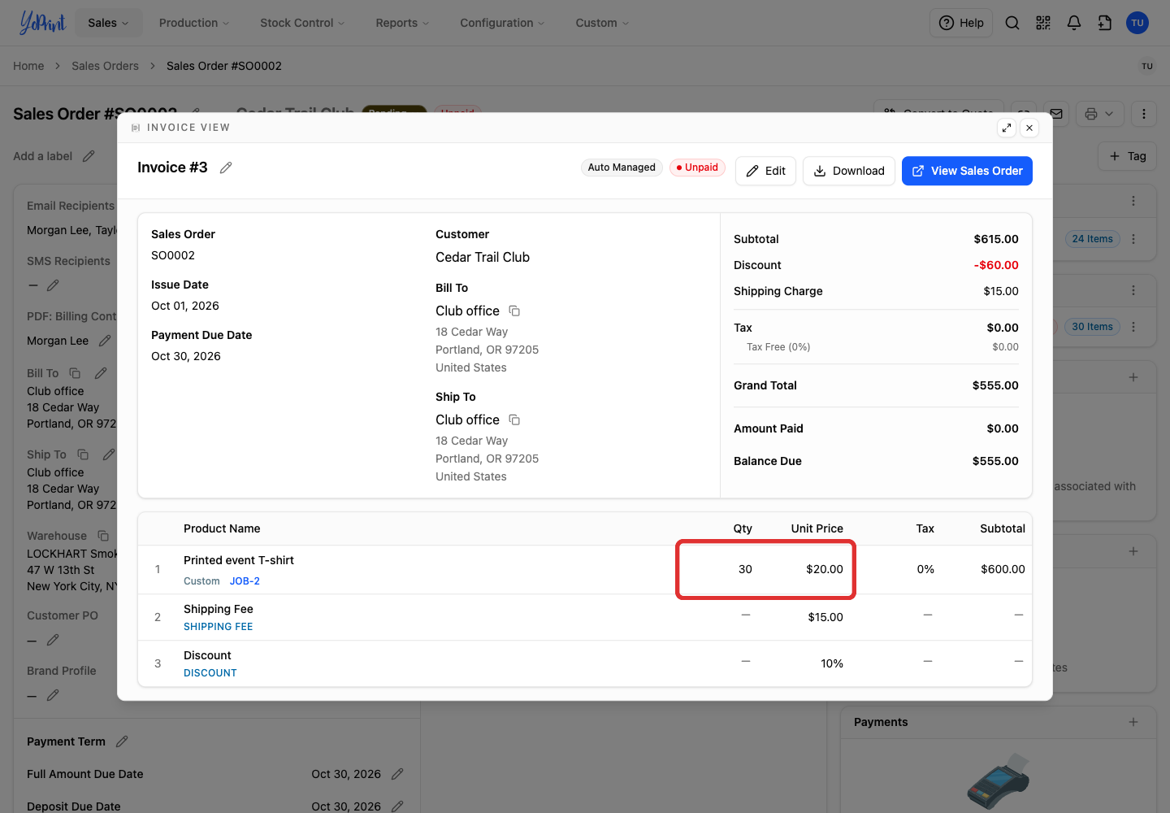Edit PDF billing contact Morgan Lee

[x=105, y=341]
